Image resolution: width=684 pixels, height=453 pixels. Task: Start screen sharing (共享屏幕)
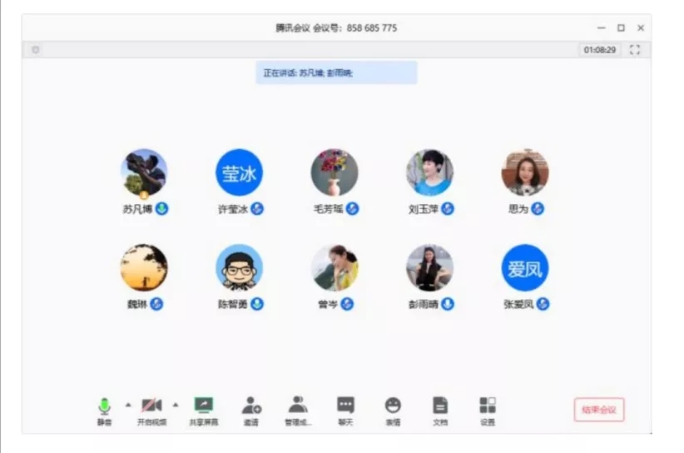(x=204, y=406)
